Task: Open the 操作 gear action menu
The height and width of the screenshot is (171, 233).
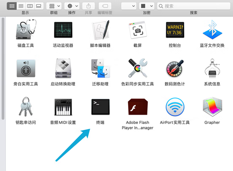Action: tap(72, 6)
